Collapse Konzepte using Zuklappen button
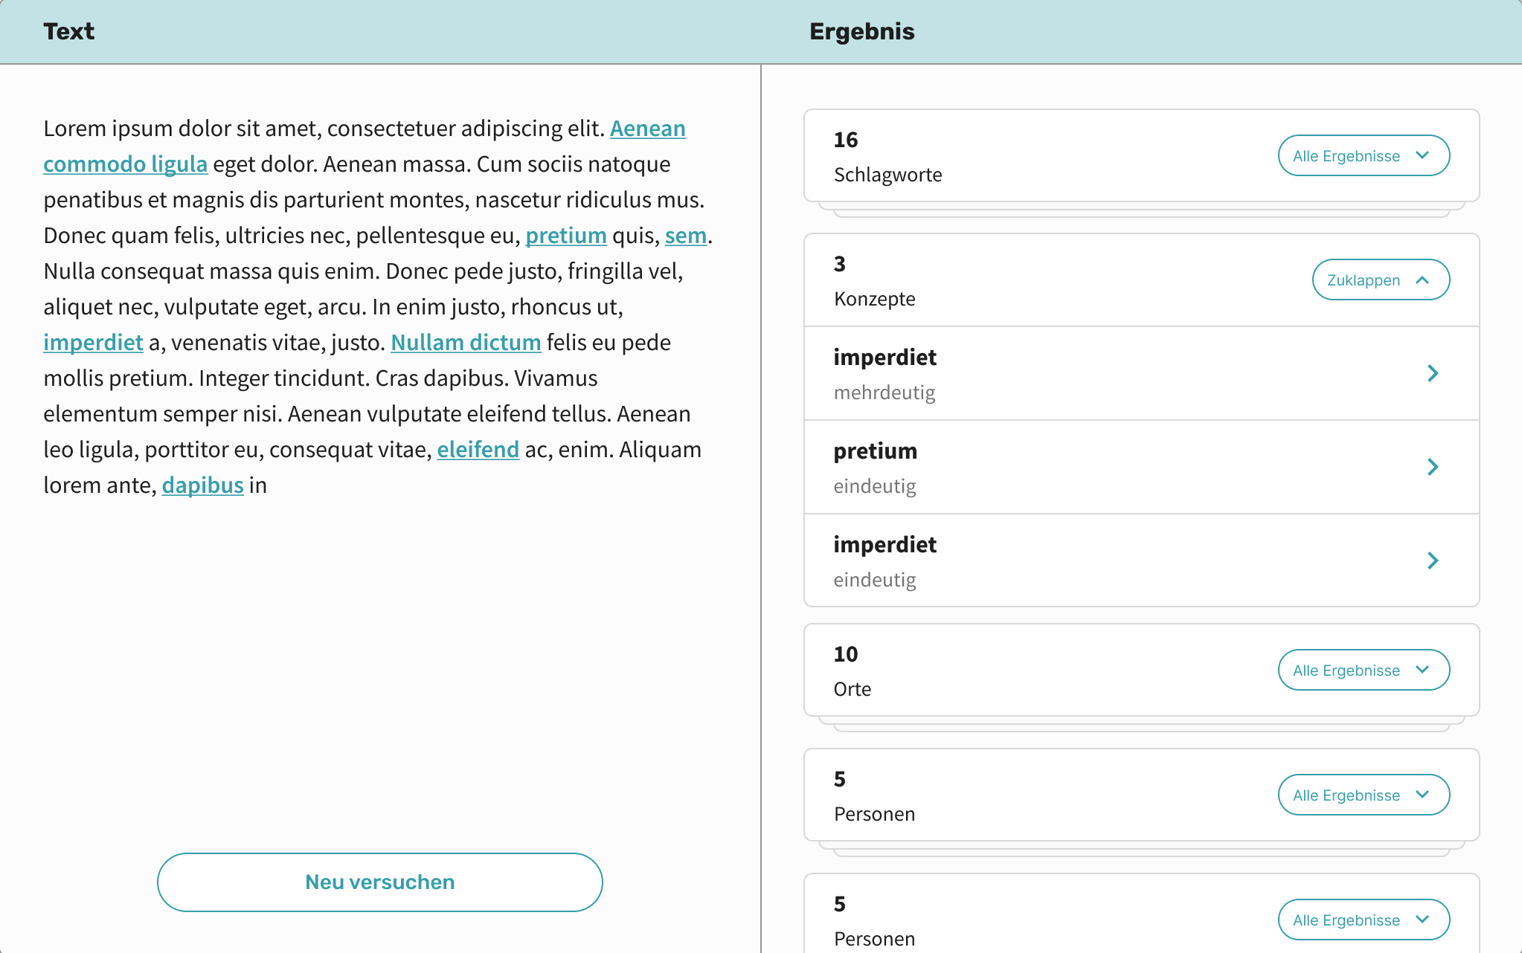1522x953 pixels. (x=1380, y=280)
